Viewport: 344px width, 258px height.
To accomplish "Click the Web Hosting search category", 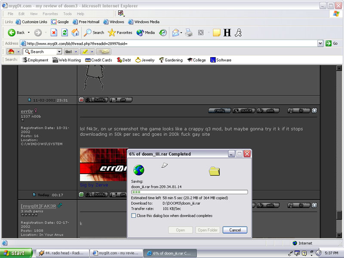I will pos(67,60).
